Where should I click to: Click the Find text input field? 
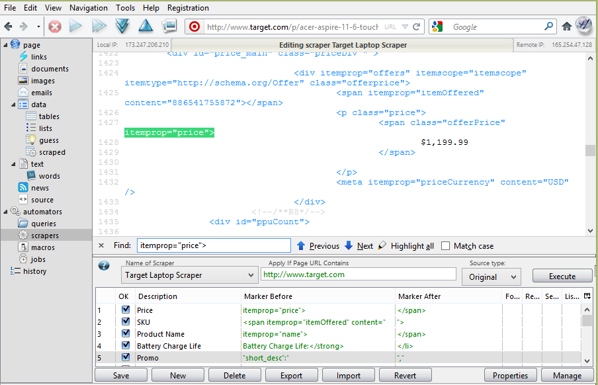(x=213, y=245)
